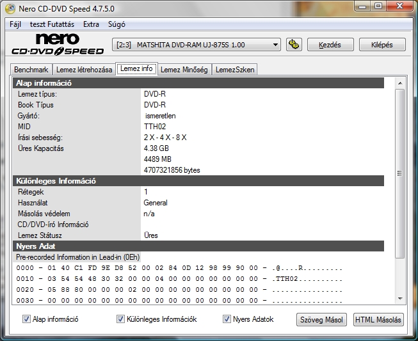Click the Alap információ section header

[x=198, y=83]
